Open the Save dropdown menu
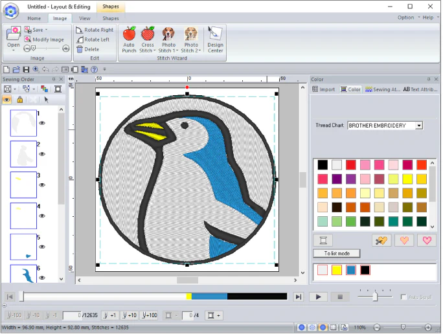 [x=47, y=30]
